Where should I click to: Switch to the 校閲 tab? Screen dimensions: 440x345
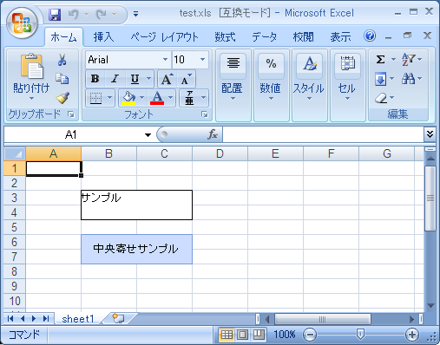303,37
